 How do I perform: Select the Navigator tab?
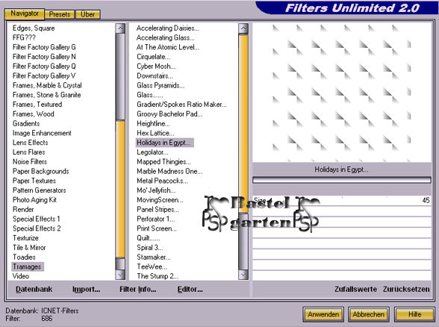click(25, 13)
